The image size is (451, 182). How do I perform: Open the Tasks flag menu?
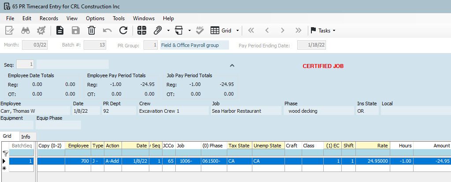[323, 30]
